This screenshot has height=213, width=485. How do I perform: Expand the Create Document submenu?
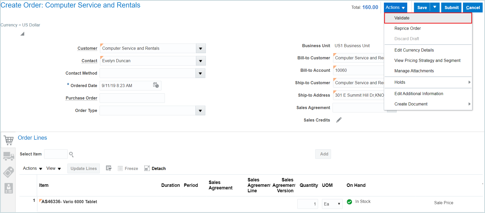click(428, 104)
